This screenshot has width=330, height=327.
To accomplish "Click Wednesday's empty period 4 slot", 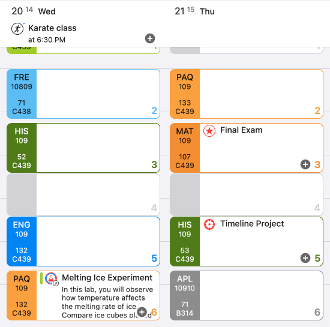I will pyautogui.click(x=83, y=194).
